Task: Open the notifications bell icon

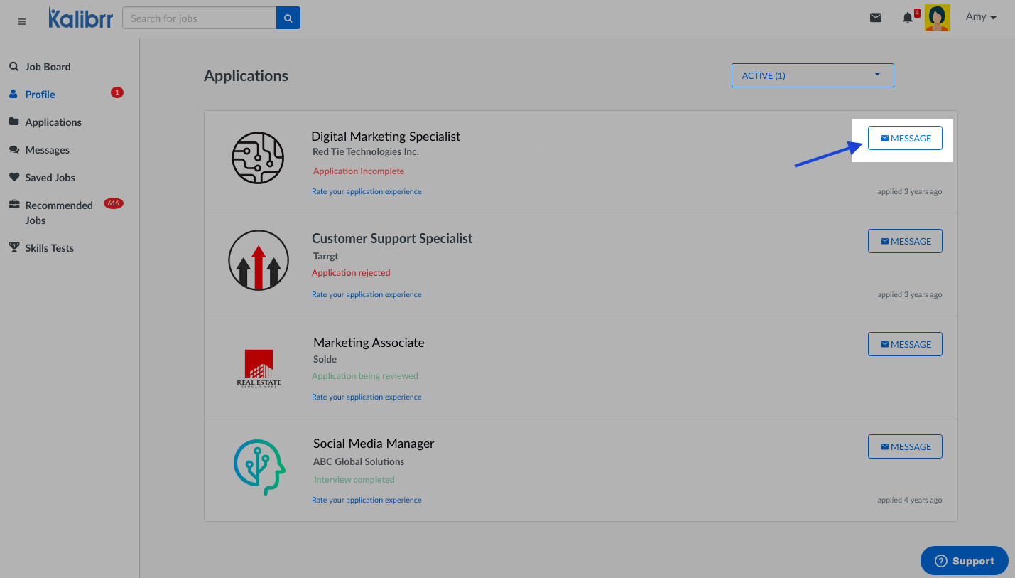Action: point(907,18)
